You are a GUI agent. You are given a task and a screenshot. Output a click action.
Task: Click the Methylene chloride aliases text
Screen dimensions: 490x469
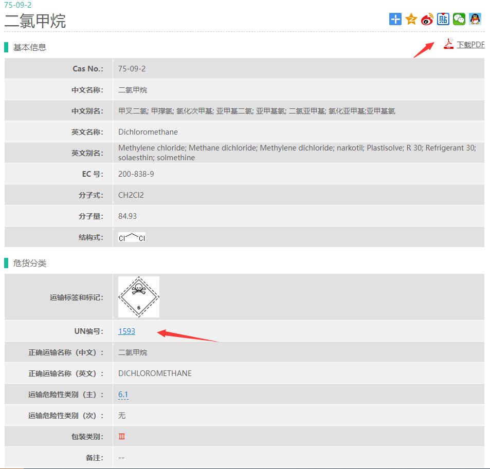coord(297,153)
